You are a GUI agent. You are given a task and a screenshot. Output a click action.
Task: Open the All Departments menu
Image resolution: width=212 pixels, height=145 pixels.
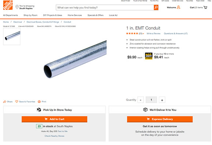pos(10,15)
